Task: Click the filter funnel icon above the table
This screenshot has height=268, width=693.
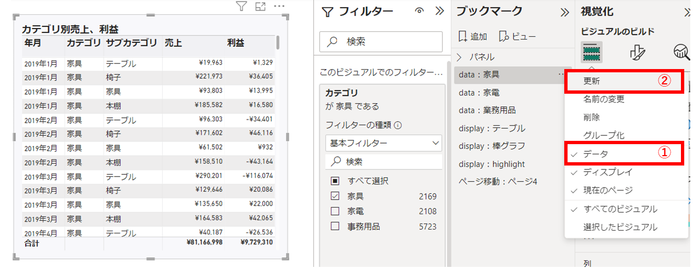Action: pyautogui.click(x=242, y=7)
